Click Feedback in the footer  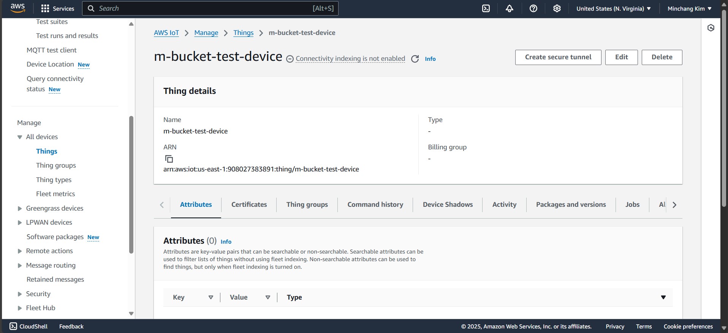tap(71, 326)
